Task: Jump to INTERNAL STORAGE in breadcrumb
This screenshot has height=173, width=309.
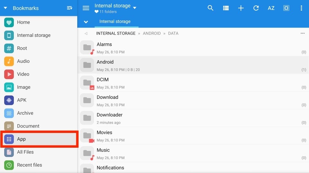Action: click(116, 33)
